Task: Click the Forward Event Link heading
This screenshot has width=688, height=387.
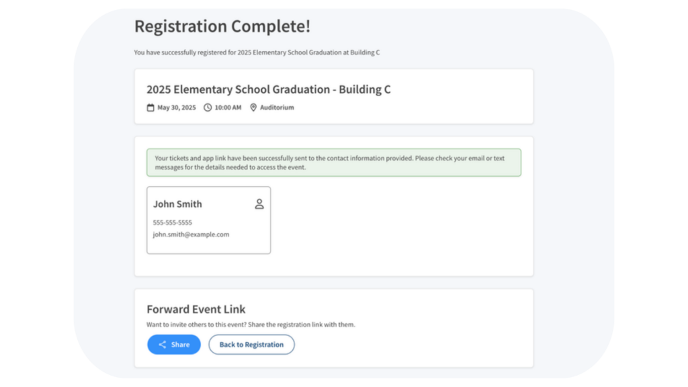Action: click(196, 309)
